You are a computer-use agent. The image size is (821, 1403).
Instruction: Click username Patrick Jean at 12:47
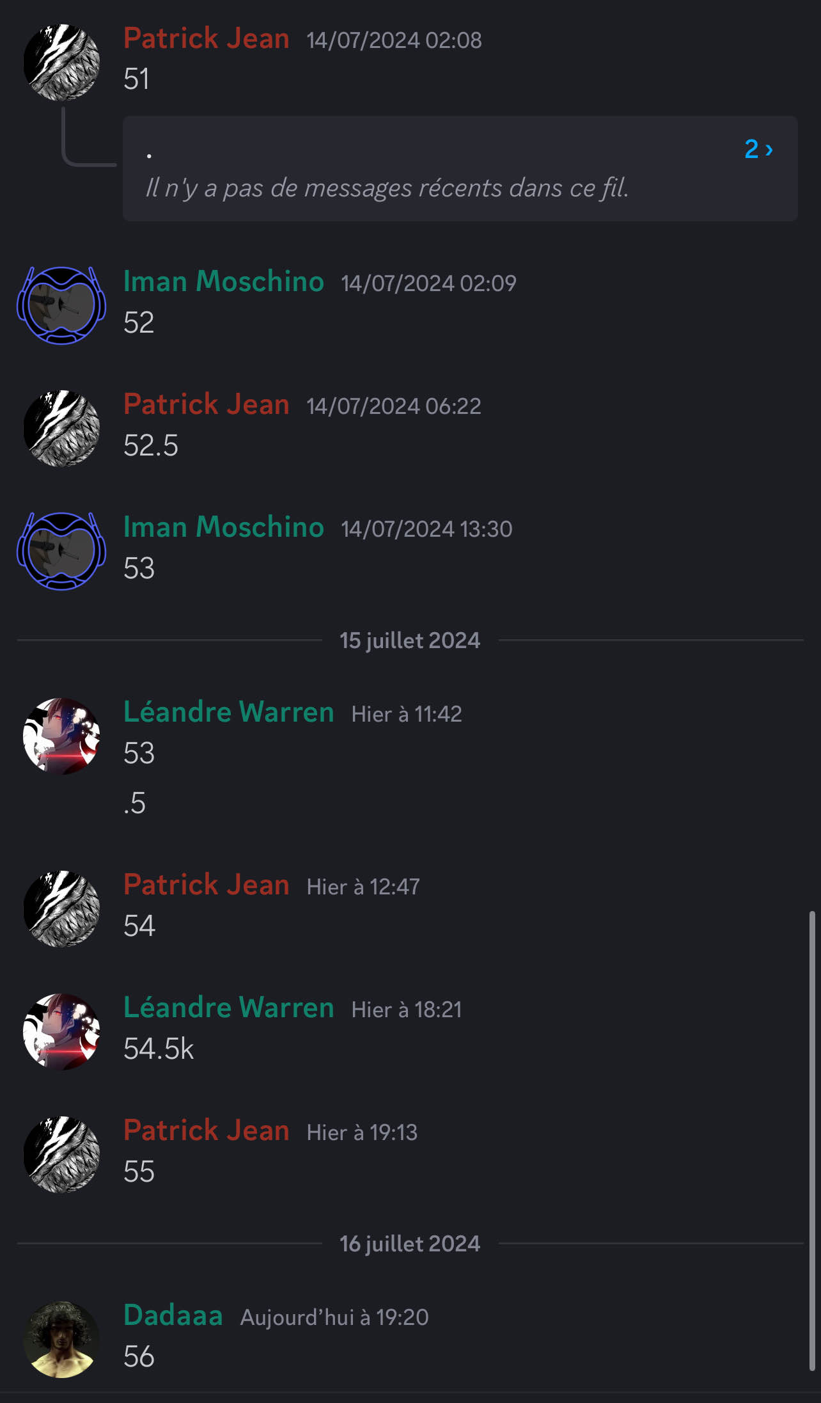pos(207,885)
